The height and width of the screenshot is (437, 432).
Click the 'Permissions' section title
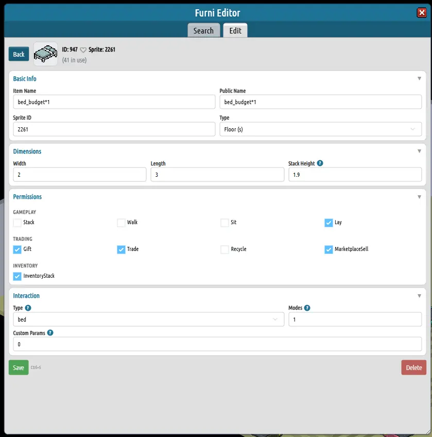coord(27,197)
